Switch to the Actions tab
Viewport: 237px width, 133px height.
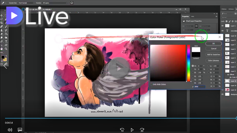pyautogui.click(x=231, y=9)
